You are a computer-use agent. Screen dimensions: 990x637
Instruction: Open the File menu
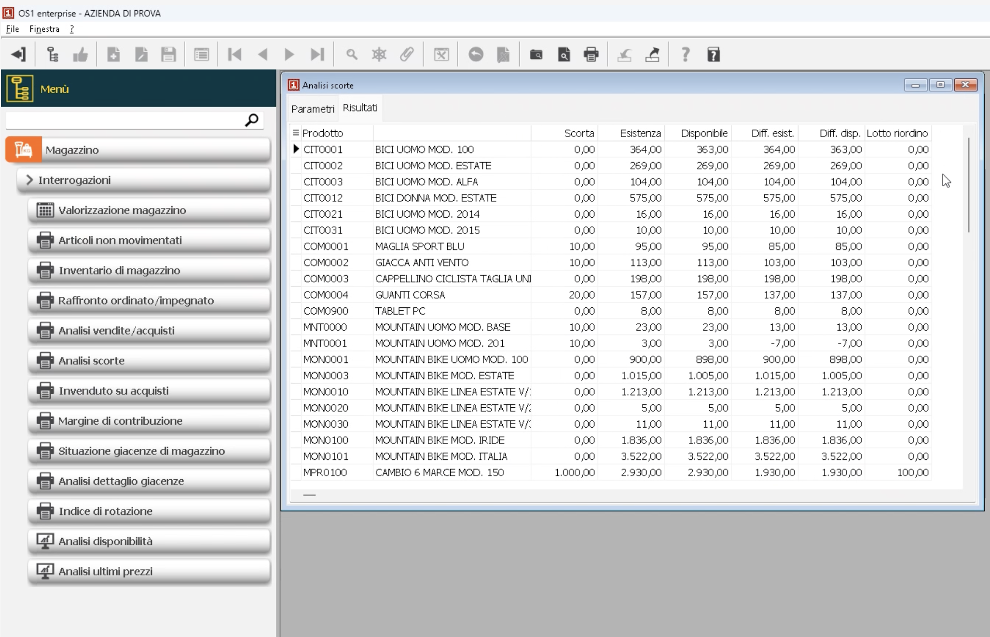[x=13, y=29]
